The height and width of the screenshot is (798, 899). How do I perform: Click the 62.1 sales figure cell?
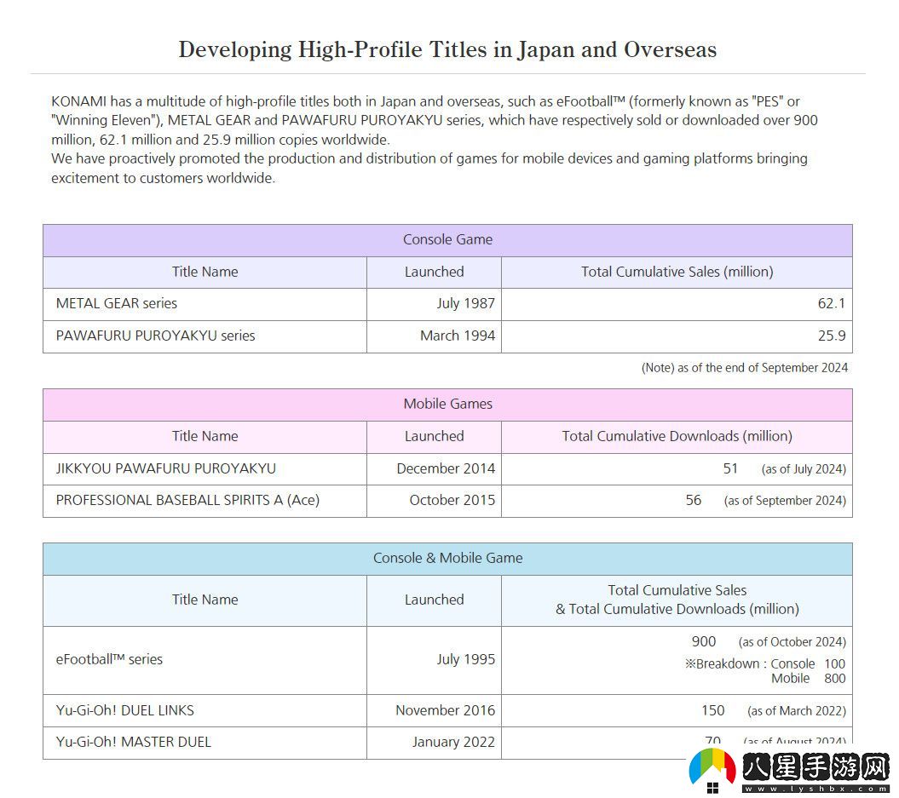[x=831, y=304]
